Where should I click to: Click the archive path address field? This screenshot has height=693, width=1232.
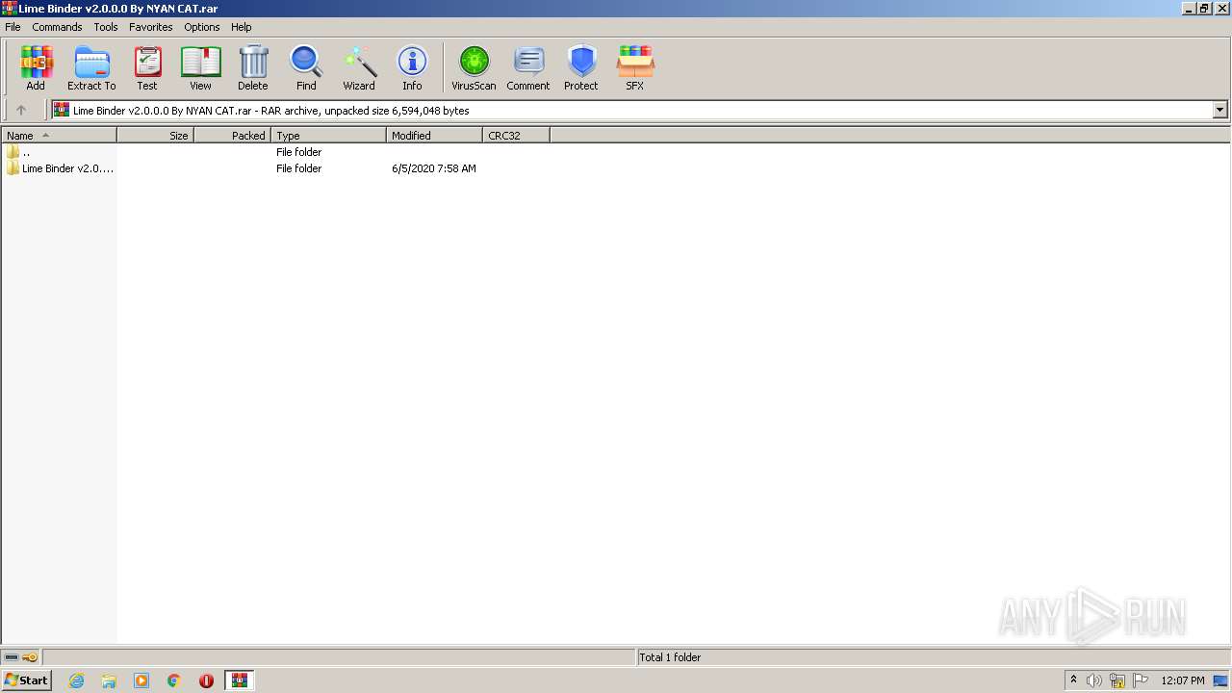click(x=633, y=110)
